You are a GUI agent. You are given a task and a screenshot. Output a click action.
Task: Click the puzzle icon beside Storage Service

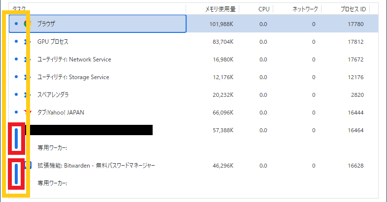point(28,77)
